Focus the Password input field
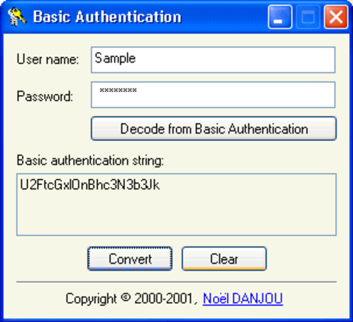The height and width of the screenshot is (322, 353). [x=213, y=95]
